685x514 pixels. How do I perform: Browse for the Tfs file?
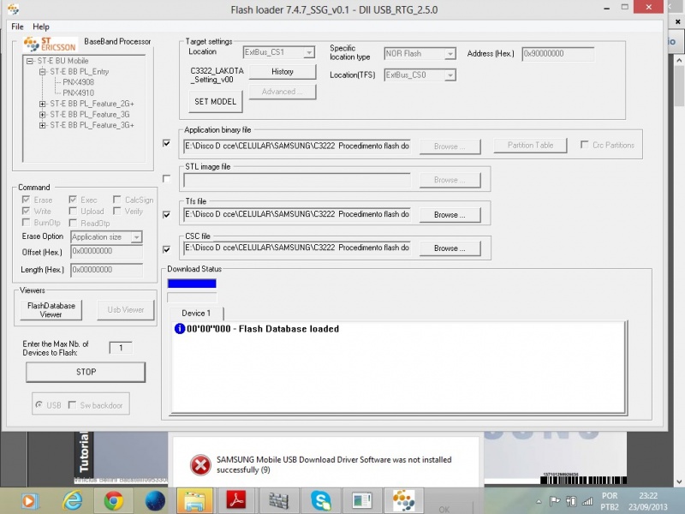coord(450,215)
